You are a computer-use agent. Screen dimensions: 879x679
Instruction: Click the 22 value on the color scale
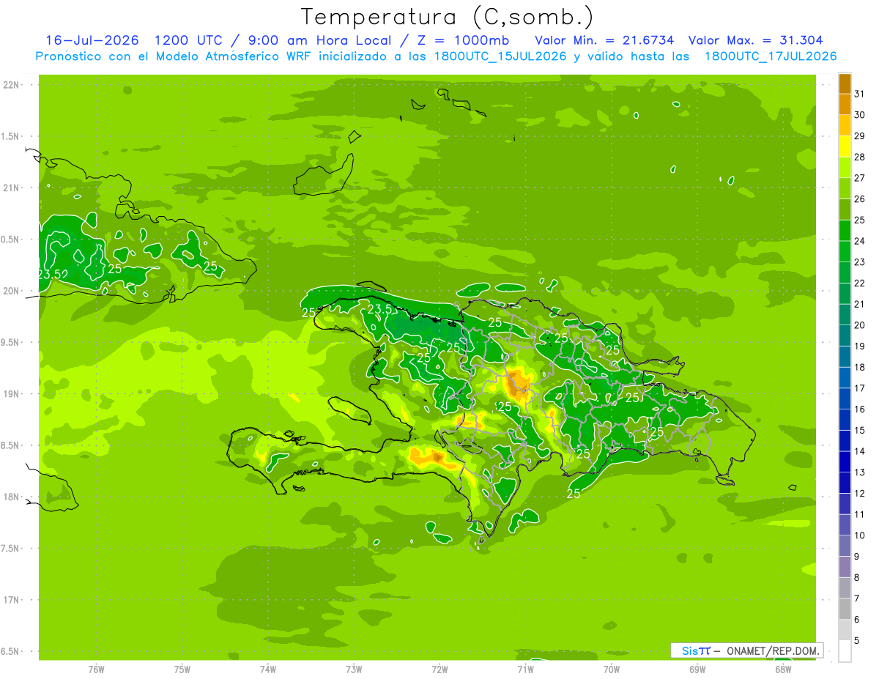coord(859,283)
